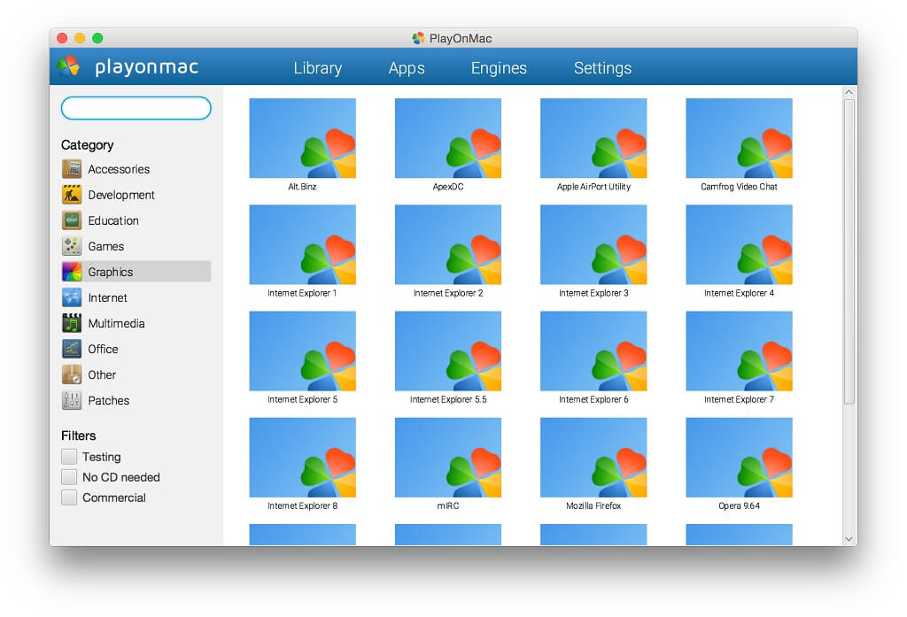The height and width of the screenshot is (617, 907).
Task: Pick the Internet Explorer 1 thumbnail
Action: click(303, 244)
